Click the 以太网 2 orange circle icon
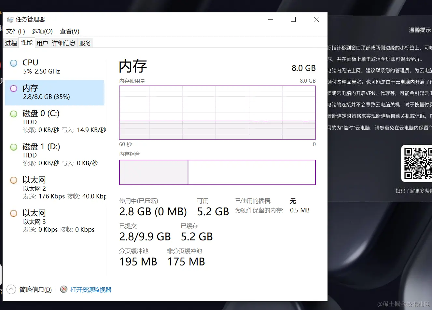 [x=14, y=180]
